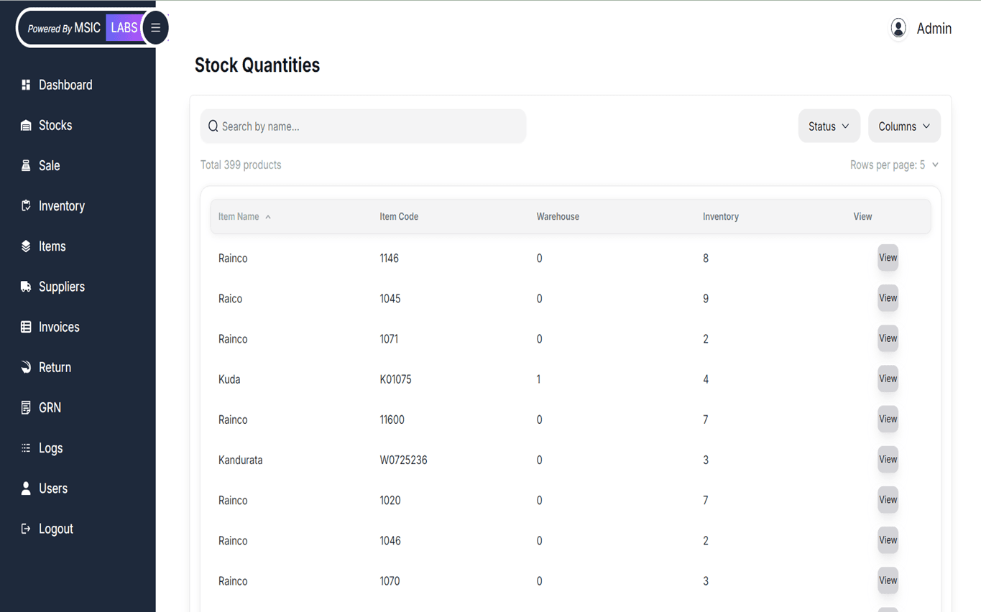Go to Inventory in the sidebar
Image resolution: width=981 pixels, height=612 pixels.
tap(61, 206)
